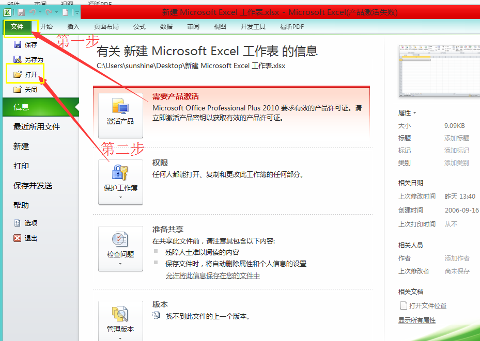Click the 需要产品激活 heading

[x=176, y=96]
